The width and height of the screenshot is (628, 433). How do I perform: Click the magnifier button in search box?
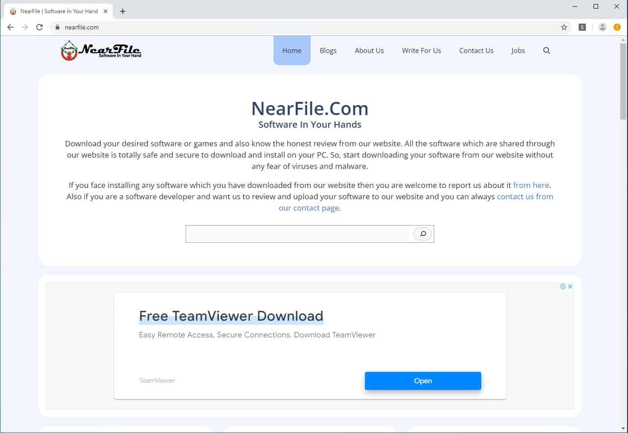(423, 234)
